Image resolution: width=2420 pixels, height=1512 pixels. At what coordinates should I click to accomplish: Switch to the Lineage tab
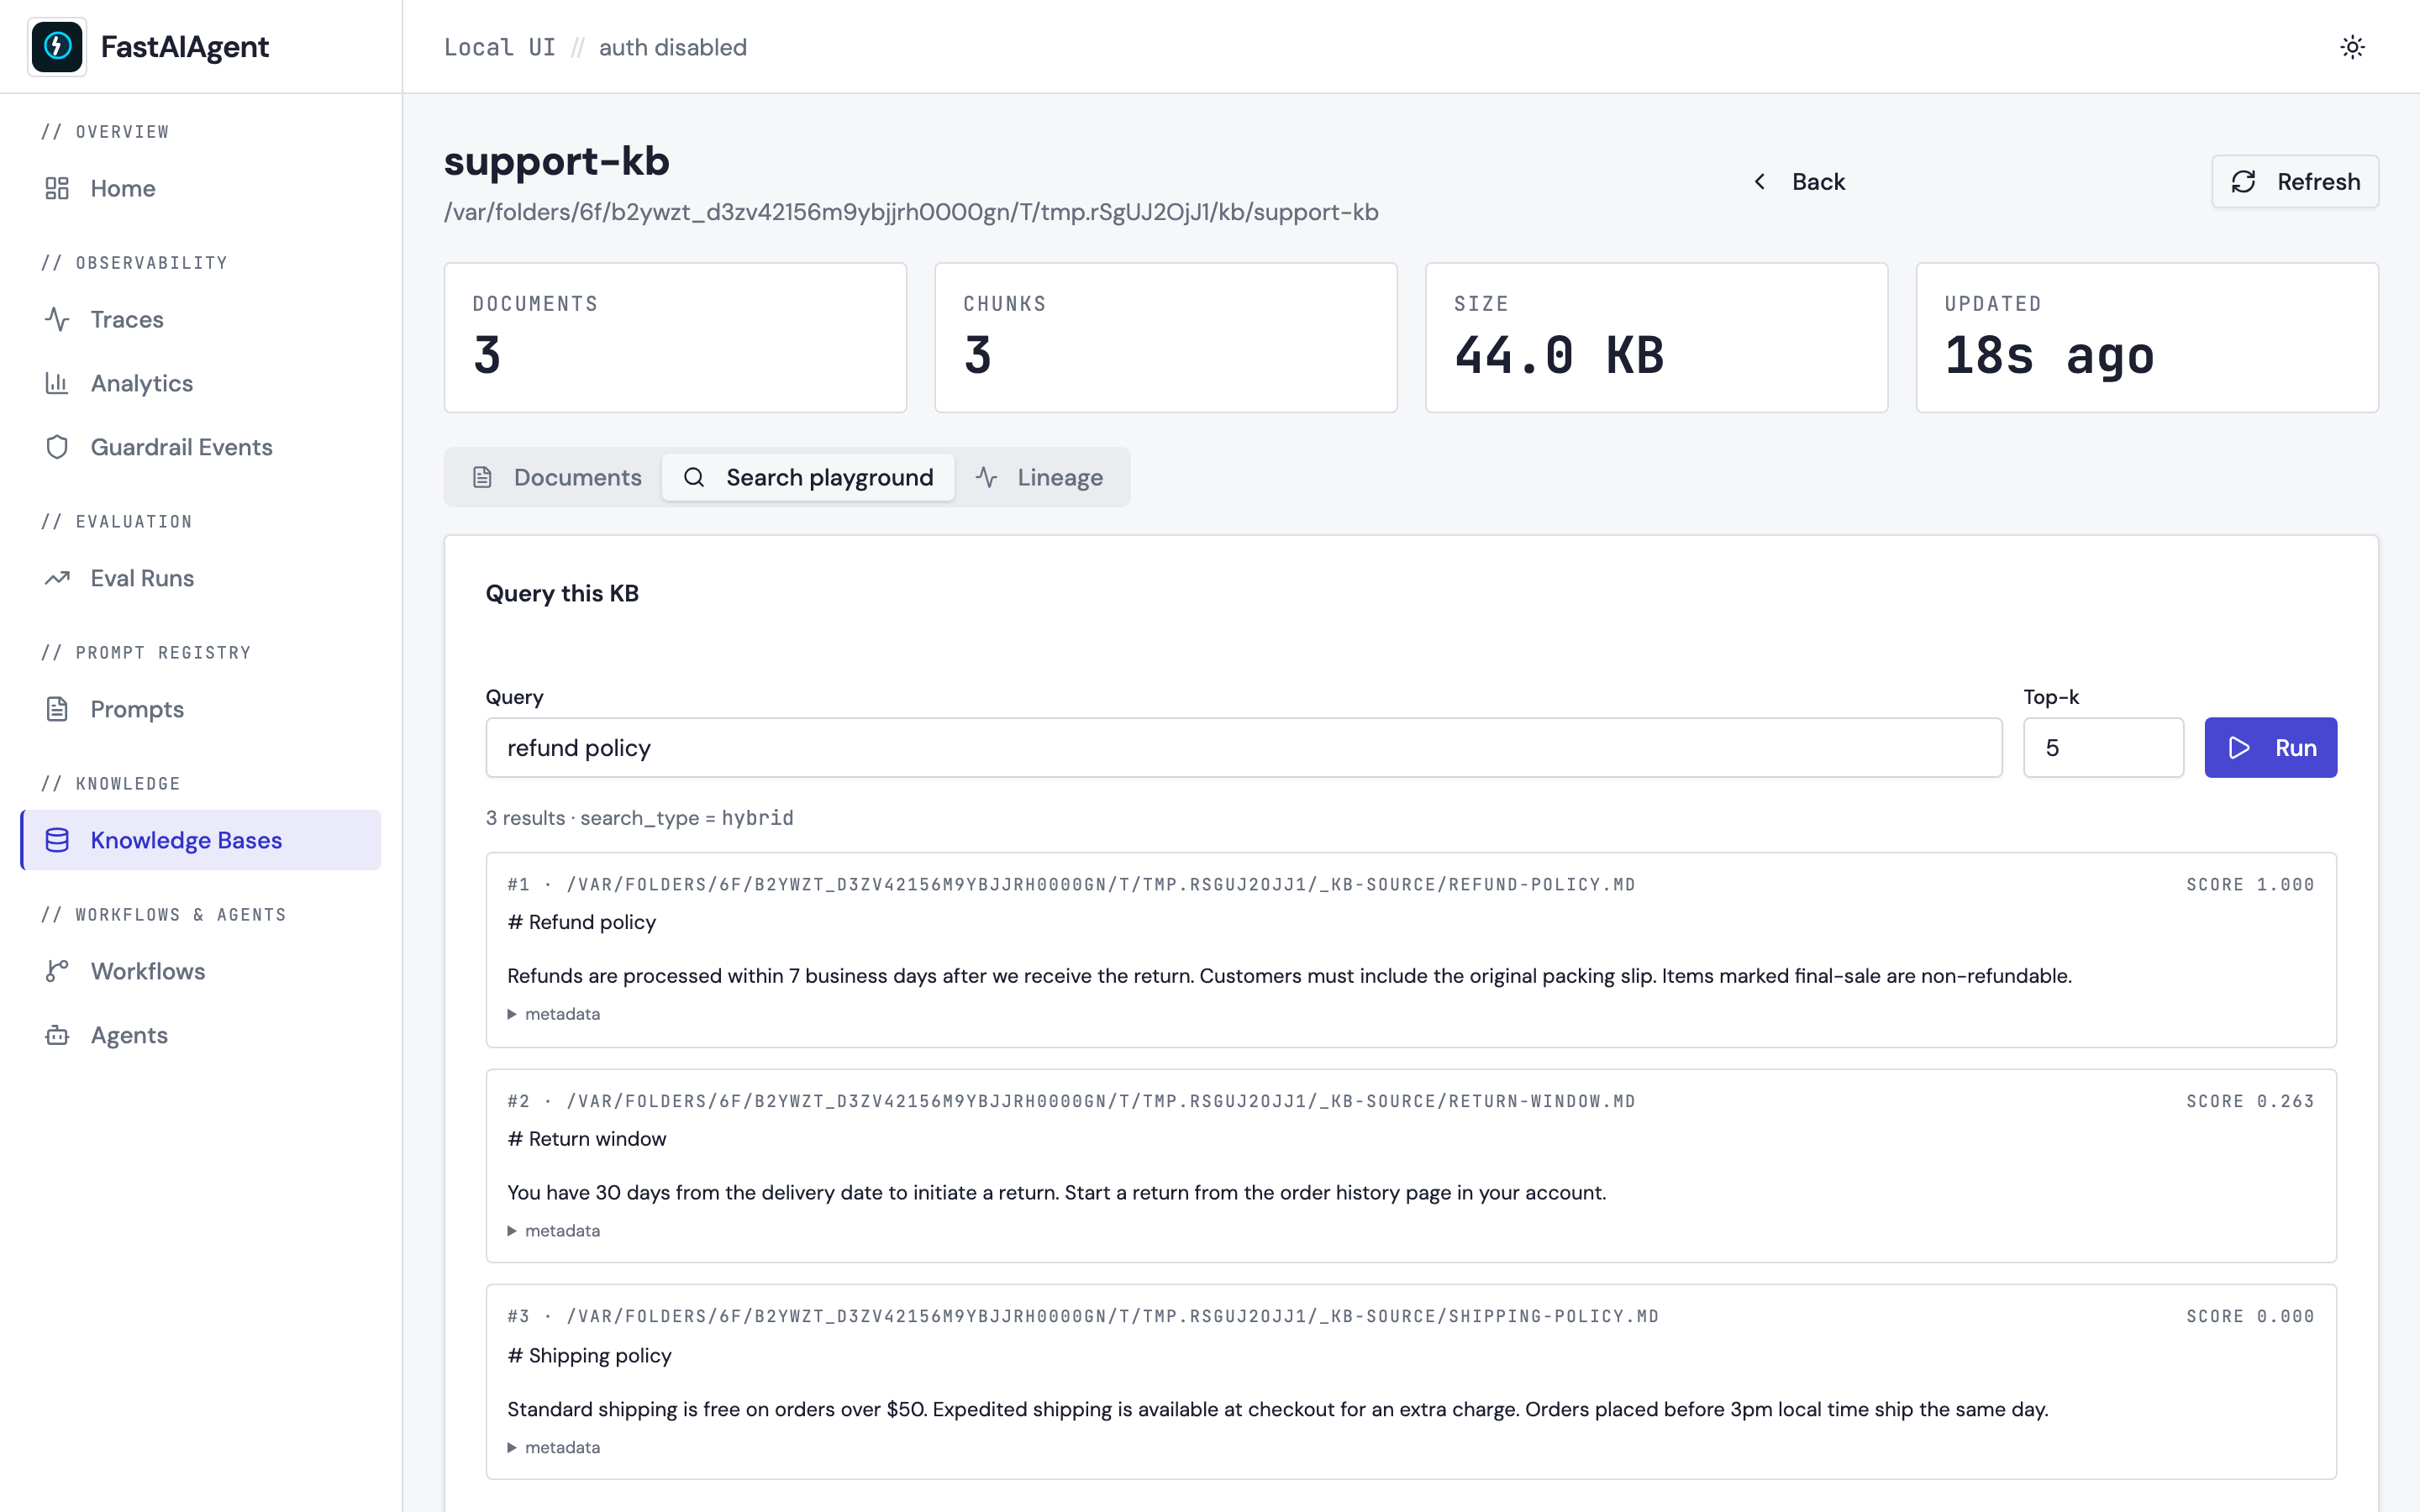click(1040, 477)
